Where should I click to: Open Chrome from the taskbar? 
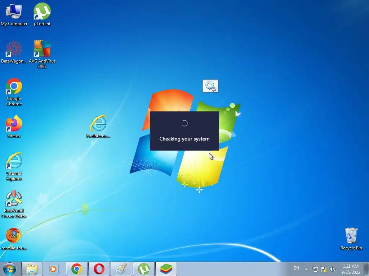click(77, 269)
